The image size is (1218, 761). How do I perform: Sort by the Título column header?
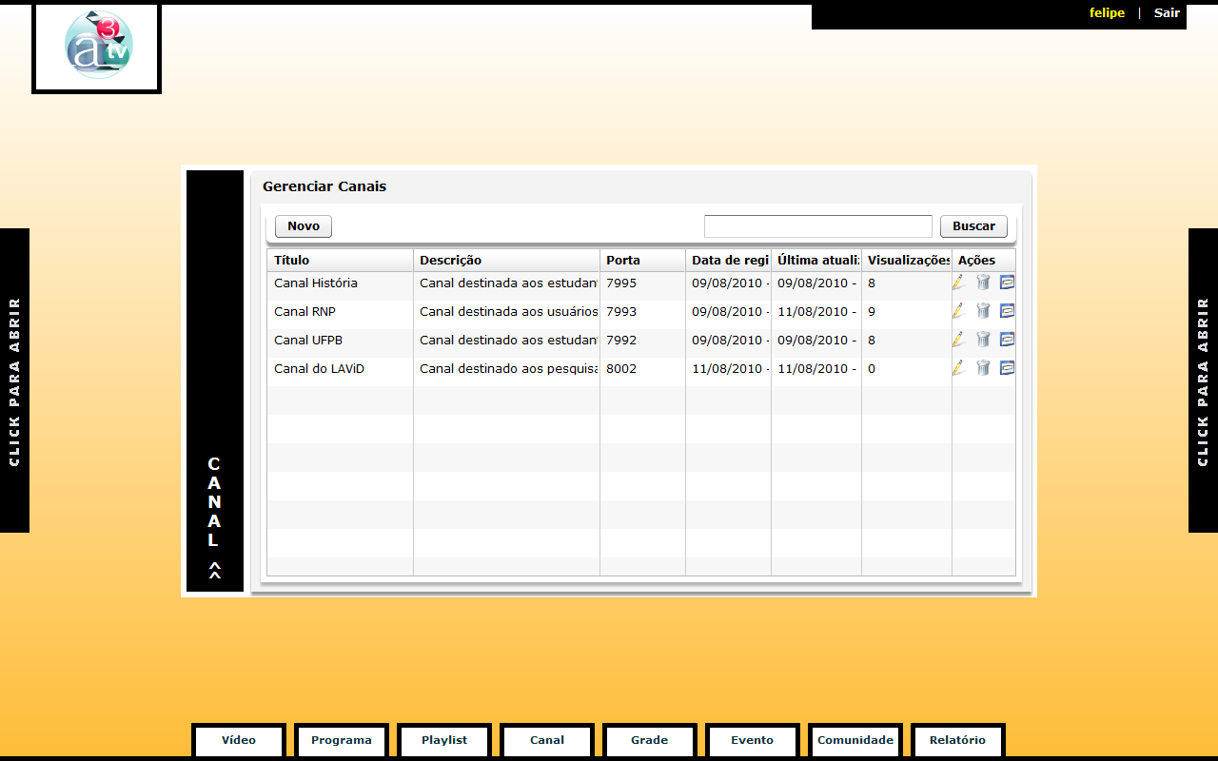point(341,261)
